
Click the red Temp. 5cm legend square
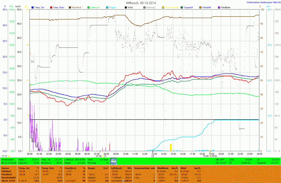(x=51, y=7)
